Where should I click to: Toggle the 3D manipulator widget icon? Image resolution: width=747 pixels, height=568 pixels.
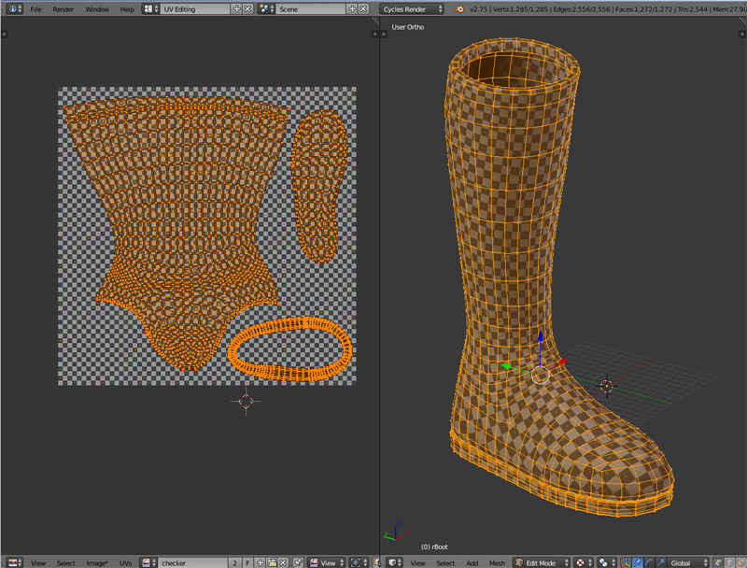(627, 562)
